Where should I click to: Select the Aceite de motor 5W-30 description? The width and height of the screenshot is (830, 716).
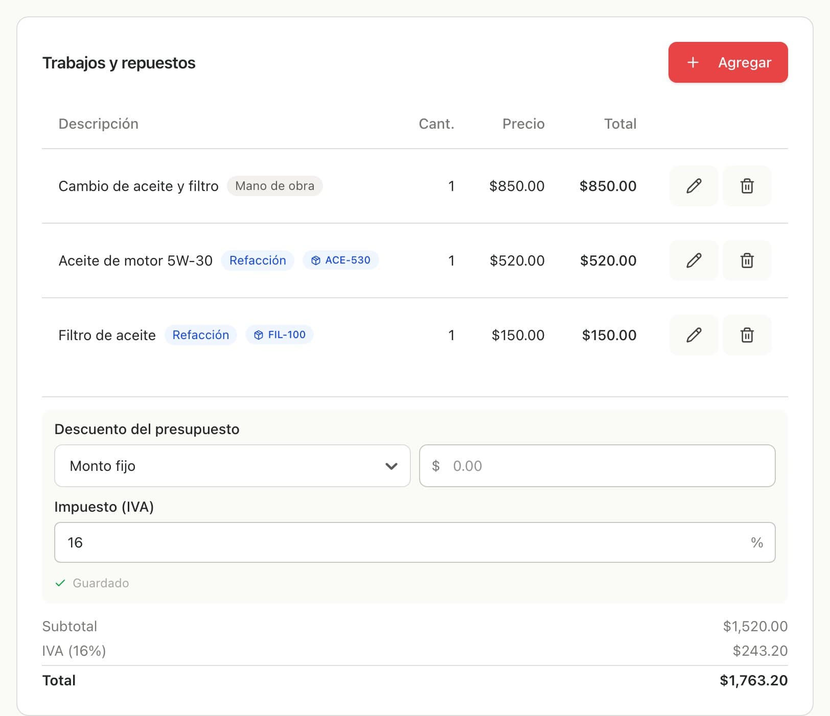click(x=135, y=261)
